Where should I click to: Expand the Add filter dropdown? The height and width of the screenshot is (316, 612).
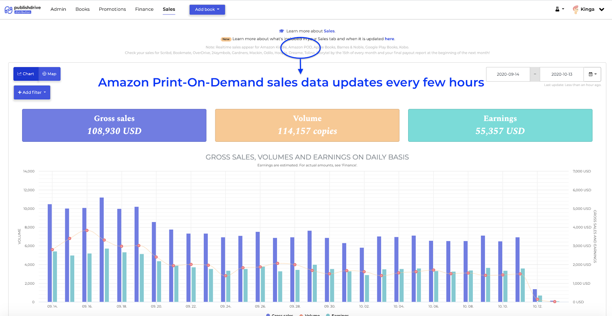(x=32, y=92)
